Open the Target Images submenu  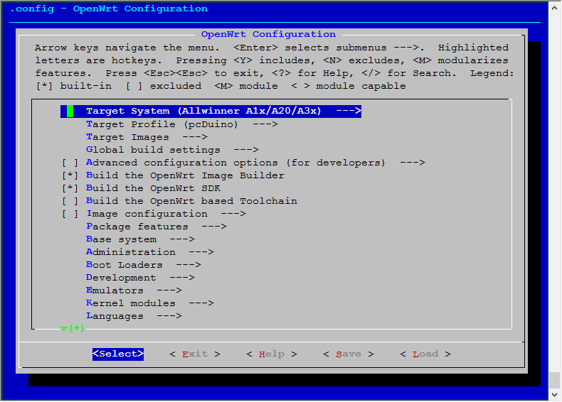click(x=147, y=137)
